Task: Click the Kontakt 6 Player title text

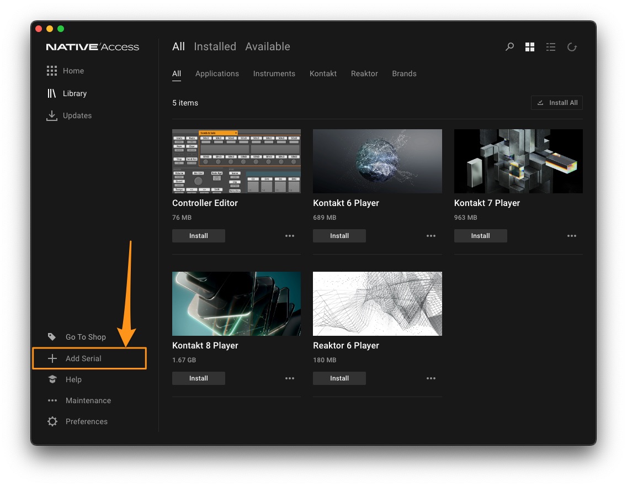Action: pos(346,203)
